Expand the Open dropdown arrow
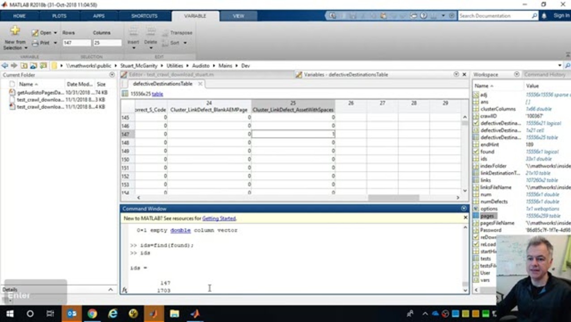This screenshot has width=571, height=322. [55, 33]
